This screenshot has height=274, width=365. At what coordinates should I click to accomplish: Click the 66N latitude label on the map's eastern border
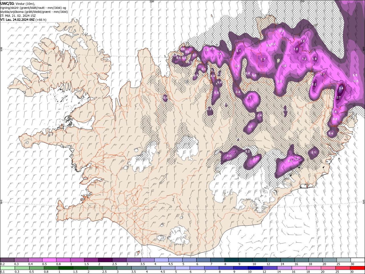364,49
